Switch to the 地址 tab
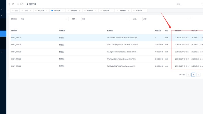 click(x=26, y=11)
